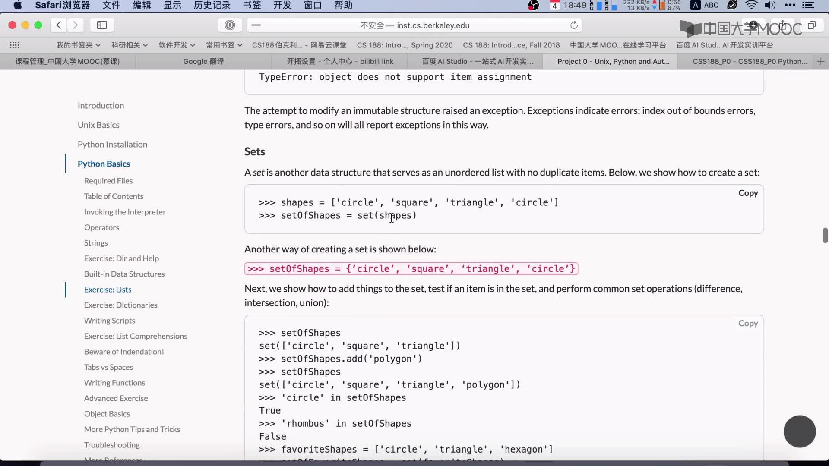This screenshot has width=829, height=466.
Task: Open the CS 188 Fall 2018 bookmark
Action: [x=511, y=45]
